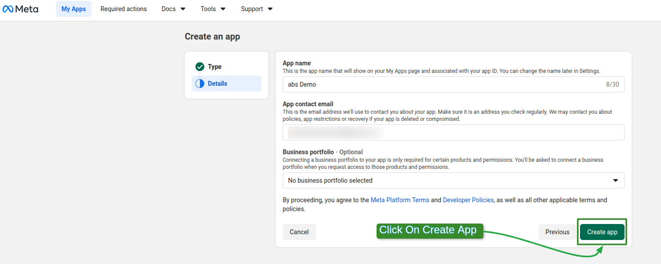Click the caret icon on the Business portfolio selector
This screenshot has height=264, width=661.
616,180
